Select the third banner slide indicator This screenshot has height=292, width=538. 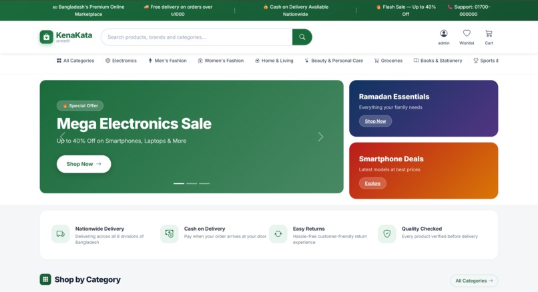(204, 184)
